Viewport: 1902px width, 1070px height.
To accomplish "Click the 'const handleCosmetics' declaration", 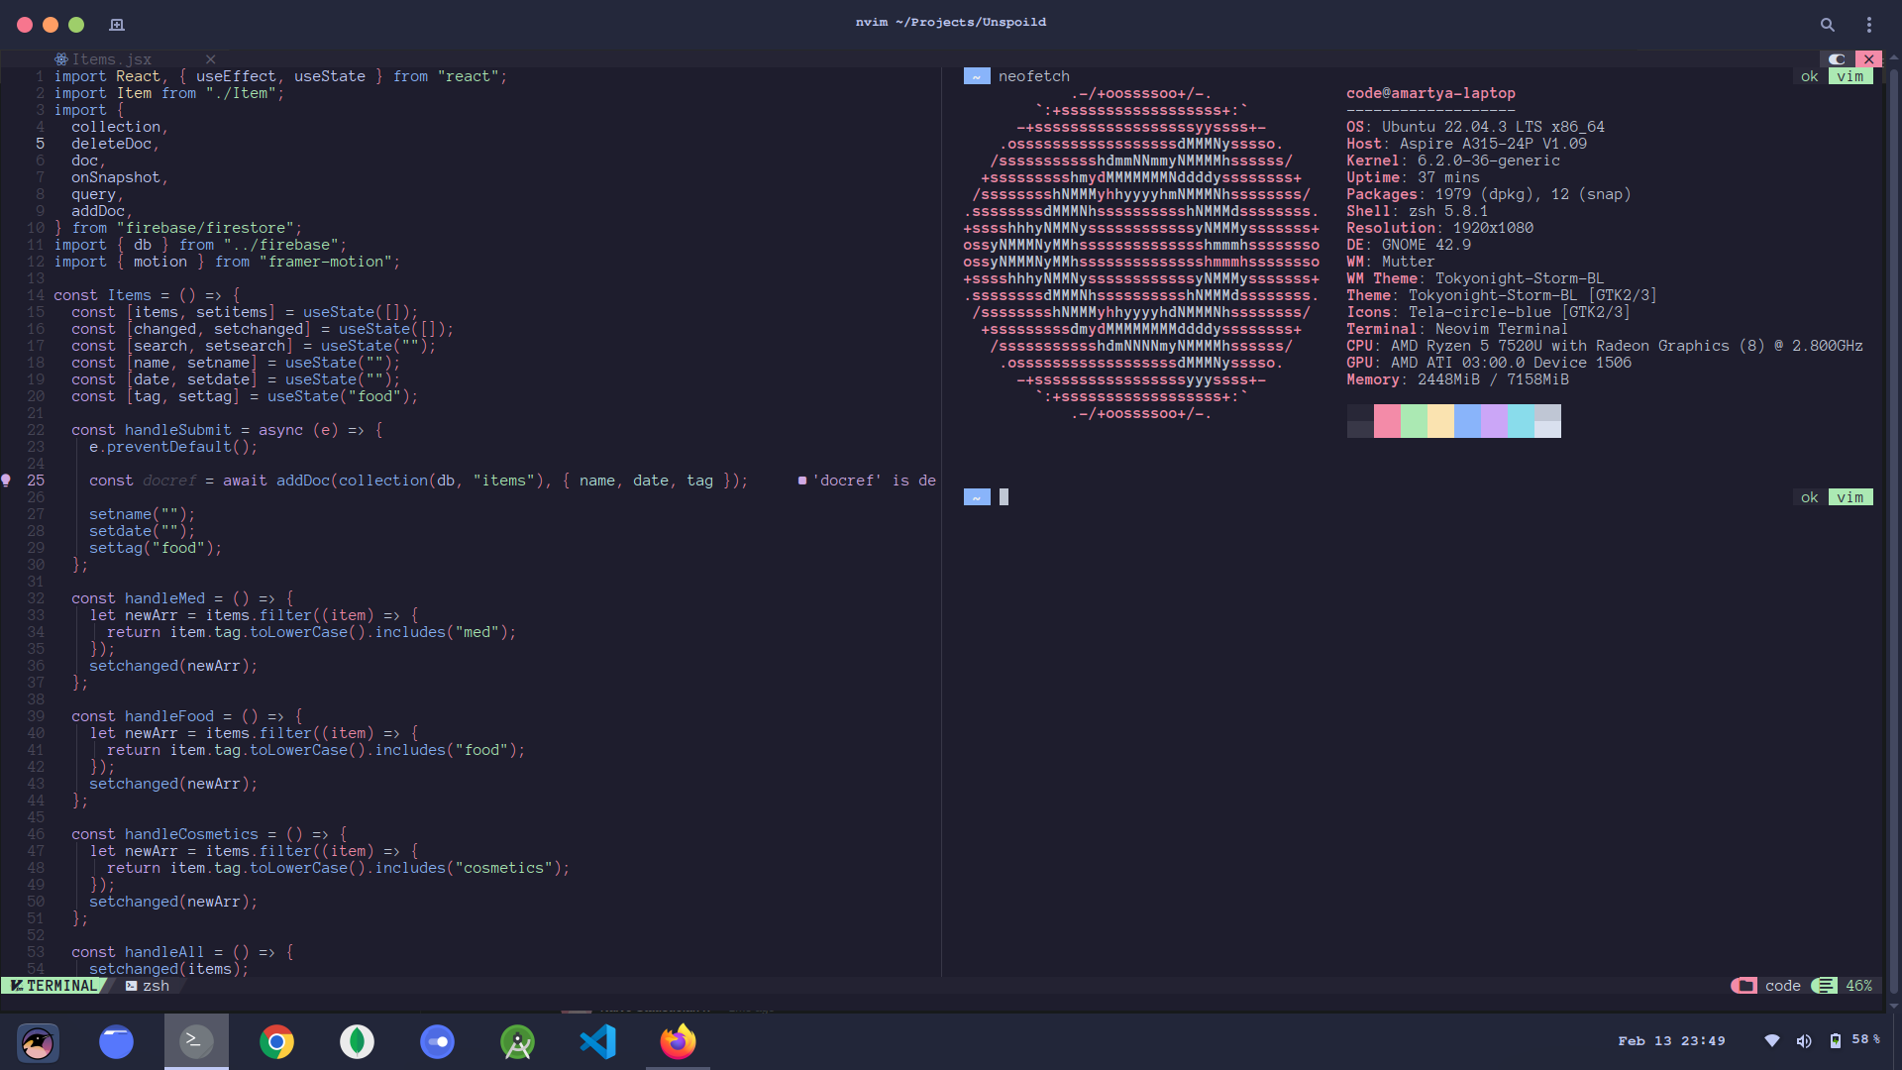I will coord(209,834).
